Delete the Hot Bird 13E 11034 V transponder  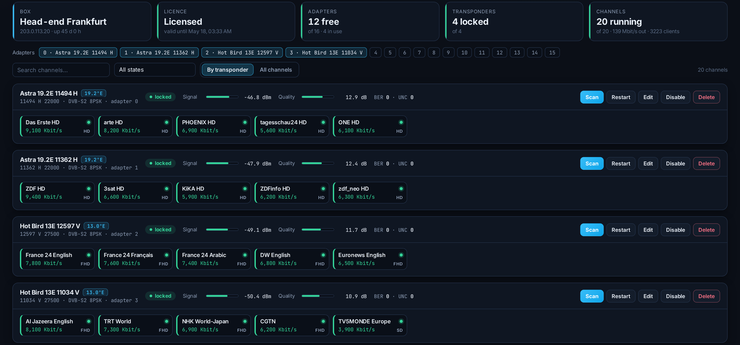click(706, 296)
